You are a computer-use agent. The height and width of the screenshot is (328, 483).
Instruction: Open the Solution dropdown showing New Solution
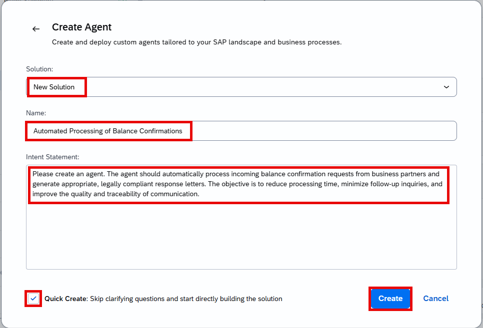(241, 87)
